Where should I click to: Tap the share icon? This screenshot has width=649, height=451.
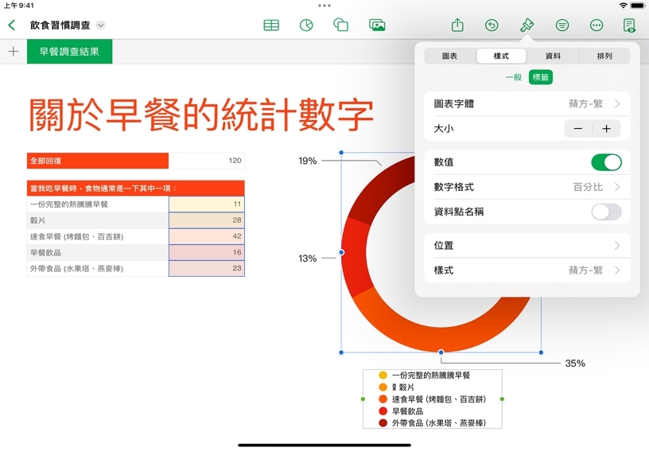pyautogui.click(x=457, y=25)
